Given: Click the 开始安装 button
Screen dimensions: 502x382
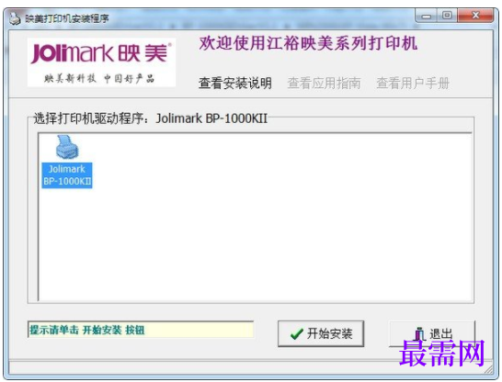Looking at the screenshot, I should click(x=321, y=333).
